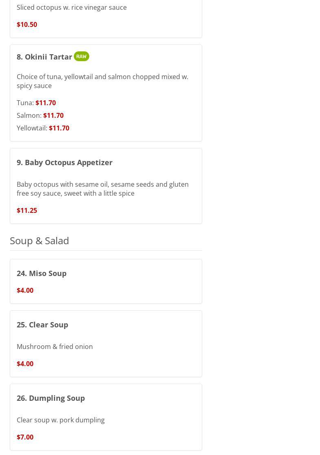Click the Soup & Salad section heading
Image resolution: width=320 pixels, height=455 pixels.
pos(40,241)
